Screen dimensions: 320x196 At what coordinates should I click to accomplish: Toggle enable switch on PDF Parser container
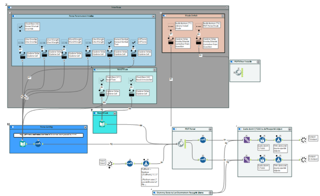click(175, 129)
